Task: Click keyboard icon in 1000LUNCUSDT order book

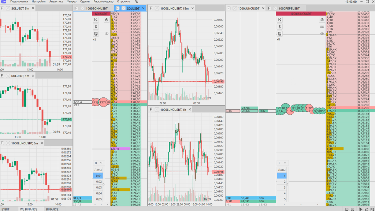Action: click(322, 26)
